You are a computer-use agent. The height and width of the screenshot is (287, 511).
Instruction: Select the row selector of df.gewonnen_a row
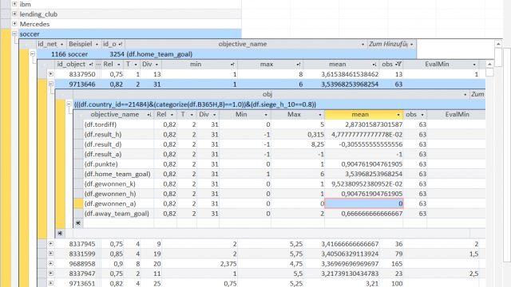pos(78,204)
